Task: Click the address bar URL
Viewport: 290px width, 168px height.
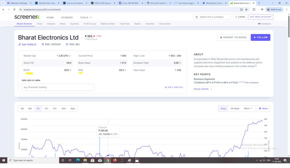Action: (x=42, y=9)
